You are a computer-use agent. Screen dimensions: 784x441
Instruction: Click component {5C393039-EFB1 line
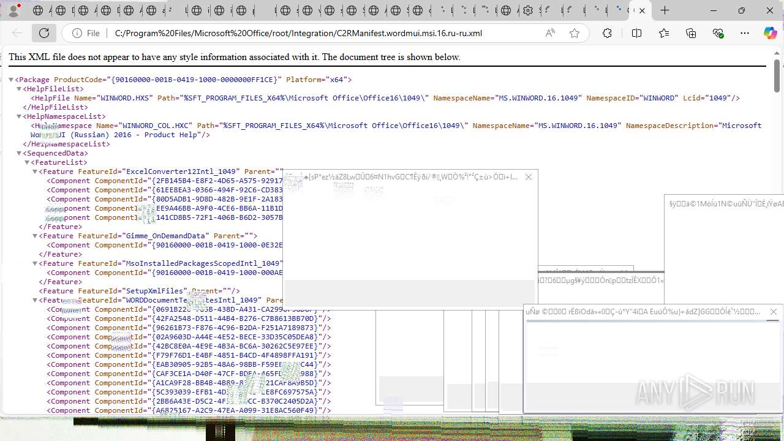[x=189, y=392]
